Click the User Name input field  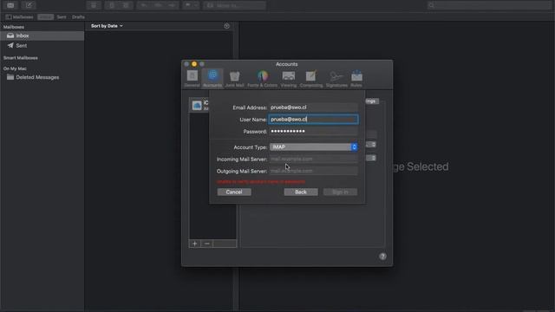click(313, 120)
